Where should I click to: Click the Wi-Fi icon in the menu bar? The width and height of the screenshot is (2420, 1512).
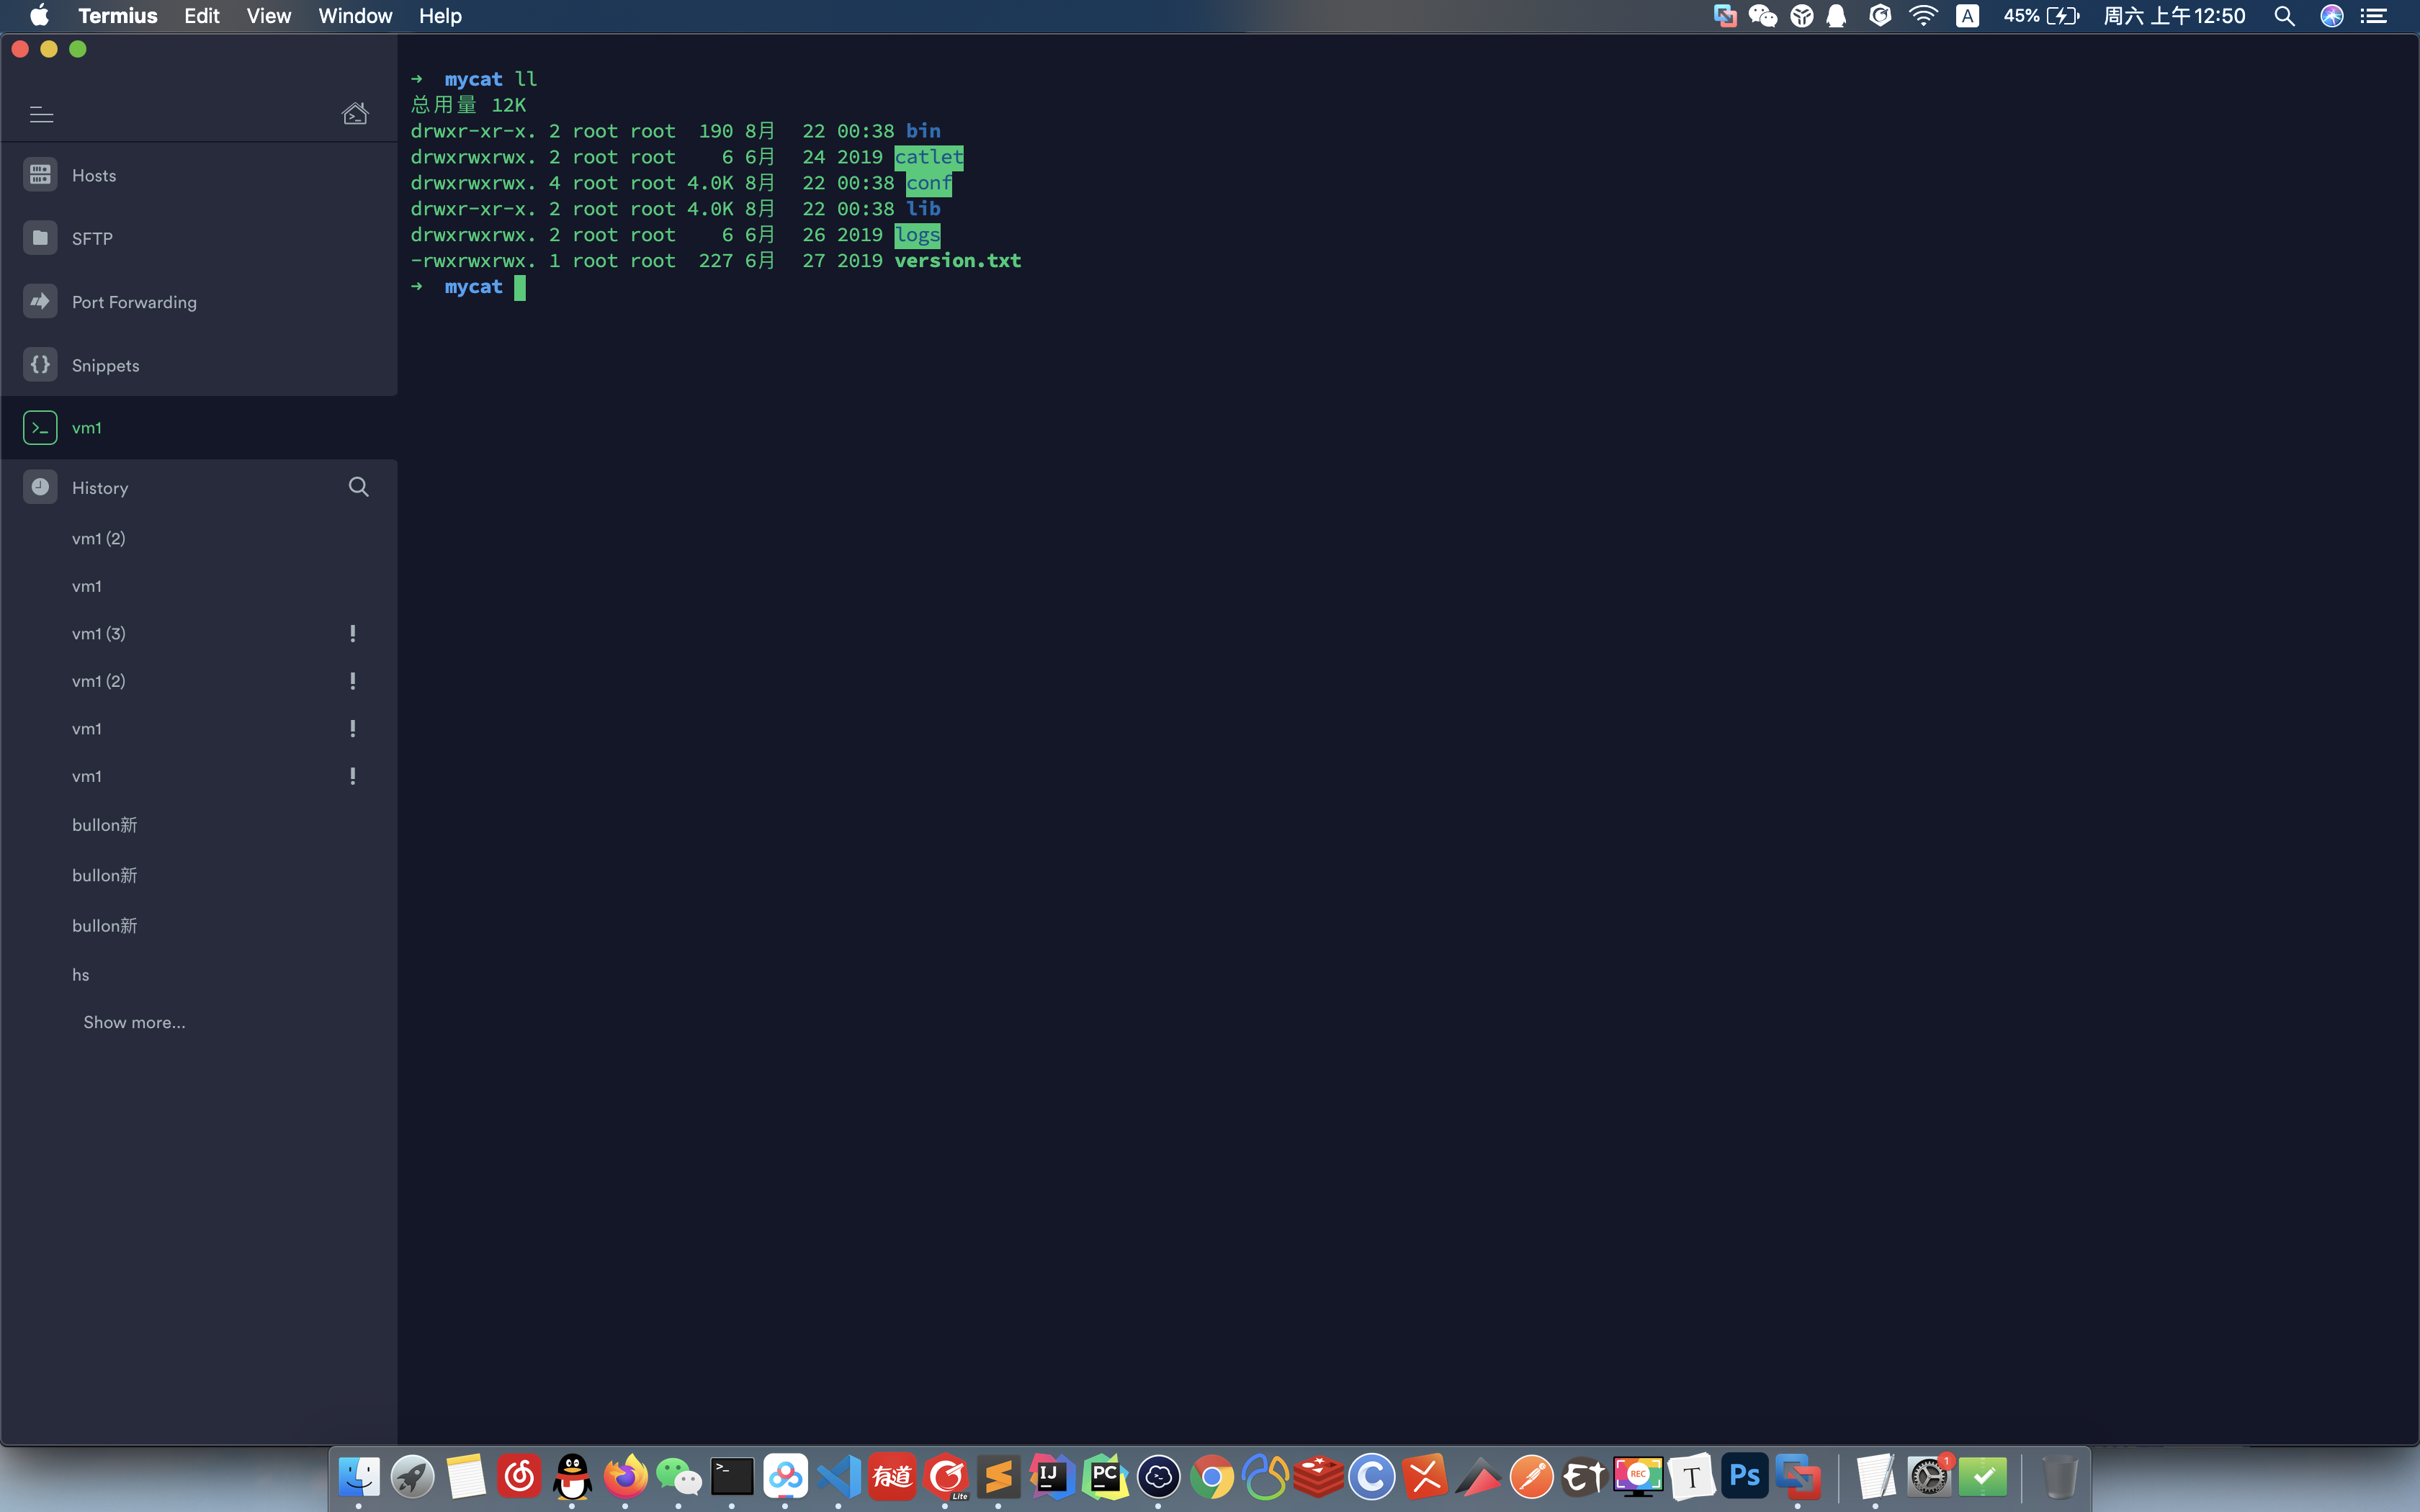pos(1922,15)
